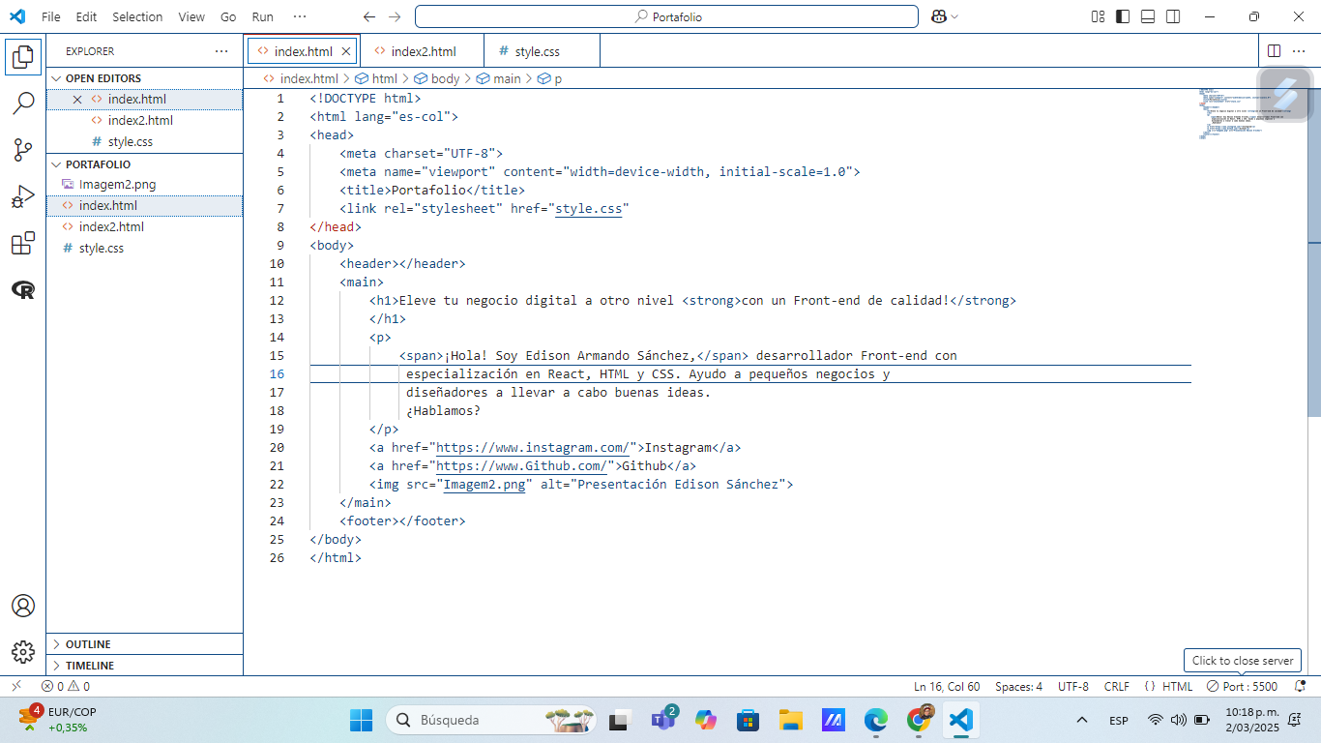Open the Selection menu
The width and height of the screenshot is (1321, 743).
(x=137, y=16)
